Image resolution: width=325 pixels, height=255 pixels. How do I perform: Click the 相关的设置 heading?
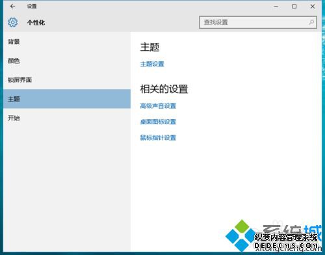click(164, 89)
